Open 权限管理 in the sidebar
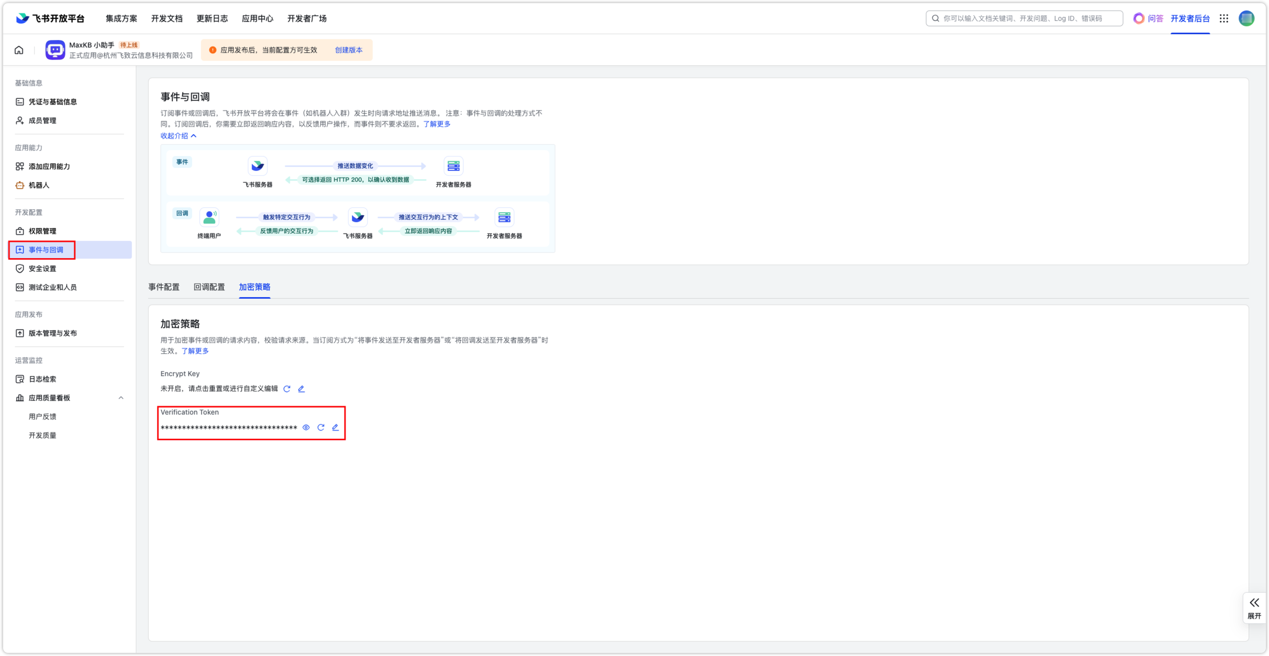1269x656 pixels. pyautogui.click(x=42, y=231)
